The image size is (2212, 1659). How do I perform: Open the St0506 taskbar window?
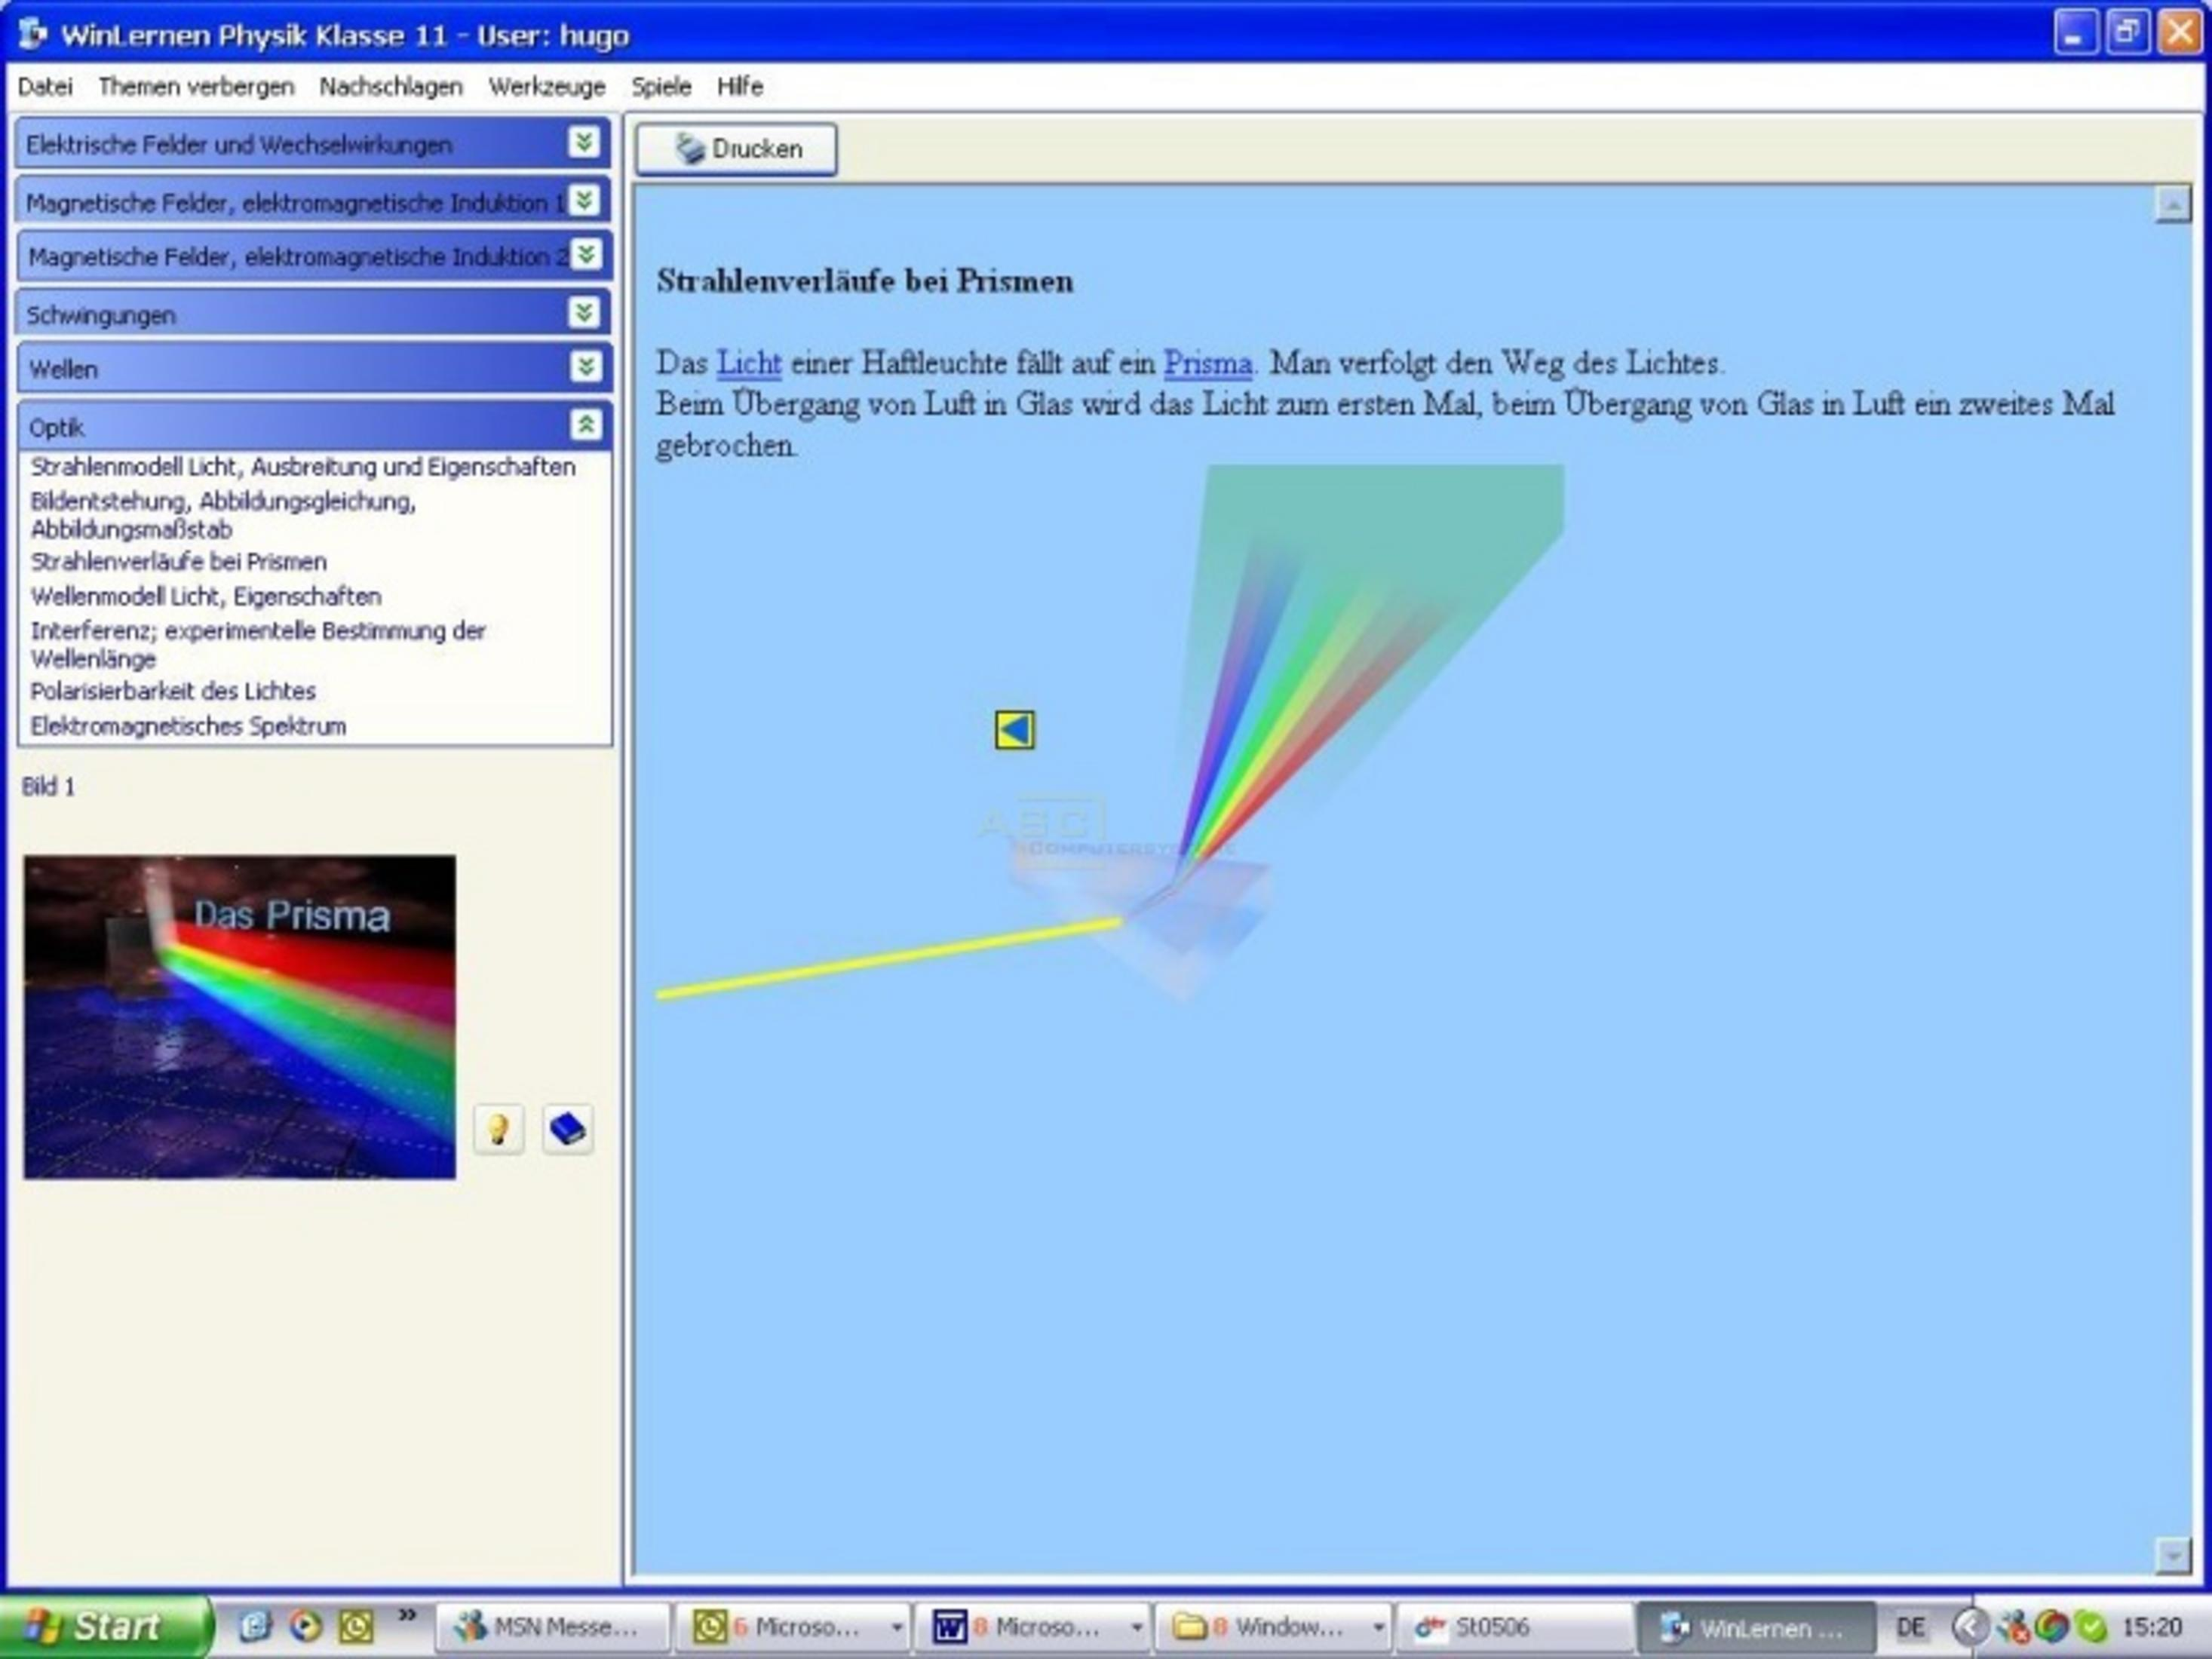(1512, 1628)
